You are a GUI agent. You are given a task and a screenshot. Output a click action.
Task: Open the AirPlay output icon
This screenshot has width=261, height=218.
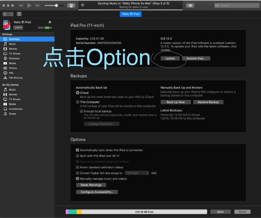click(x=71, y=5)
